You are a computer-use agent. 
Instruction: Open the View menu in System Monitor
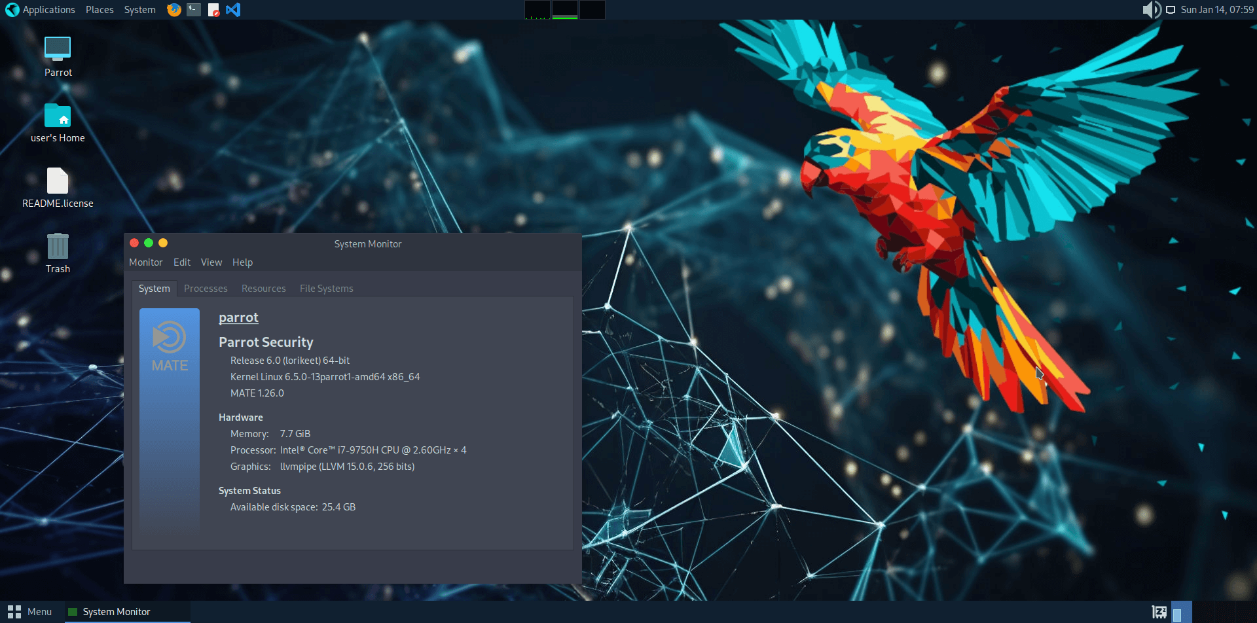point(211,262)
